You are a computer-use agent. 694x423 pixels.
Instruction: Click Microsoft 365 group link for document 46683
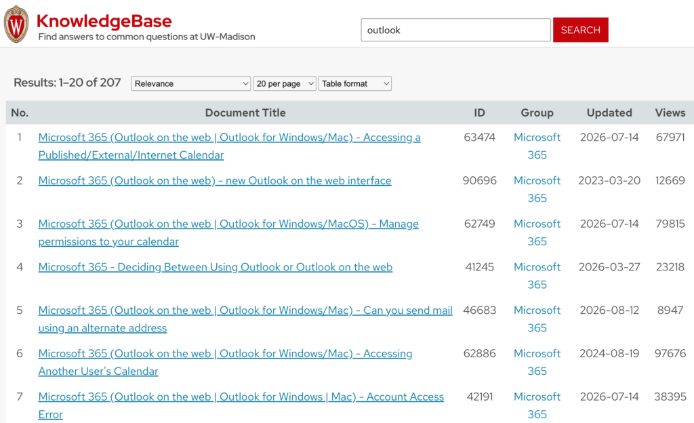click(x=537, y=319)
